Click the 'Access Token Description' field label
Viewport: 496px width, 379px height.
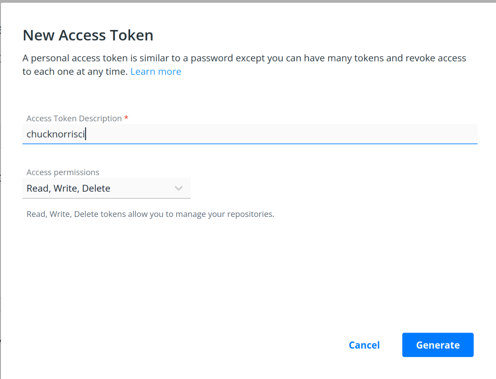74,118
